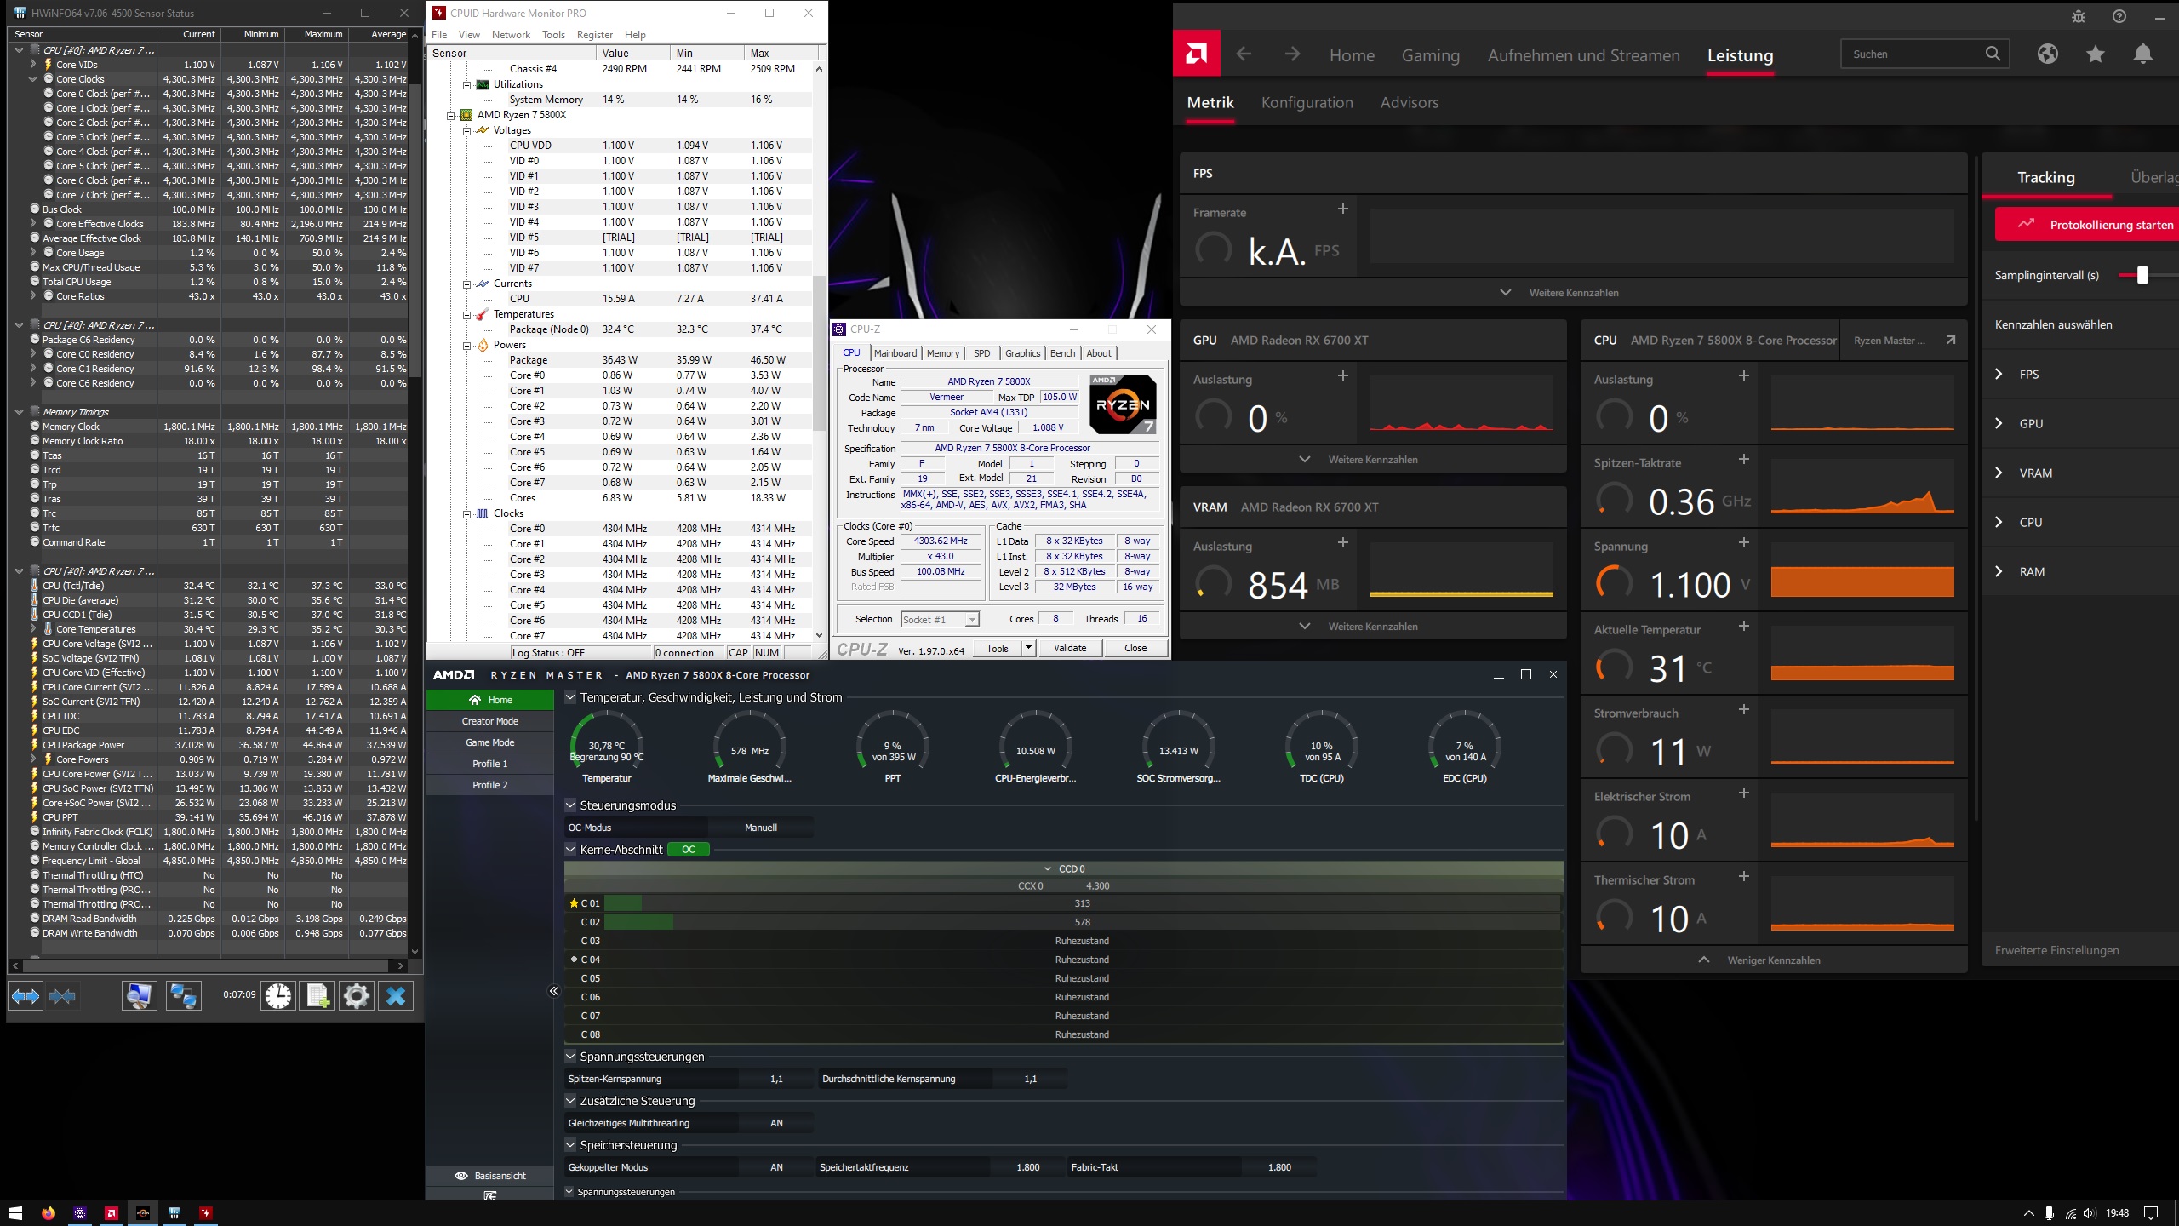
Task: Collapse the Steuerungsmodus section
Action: (x=570, y=805)
